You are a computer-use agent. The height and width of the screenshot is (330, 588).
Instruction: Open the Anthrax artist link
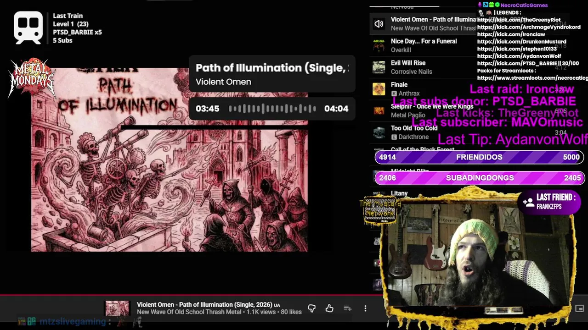click(409, 93)
